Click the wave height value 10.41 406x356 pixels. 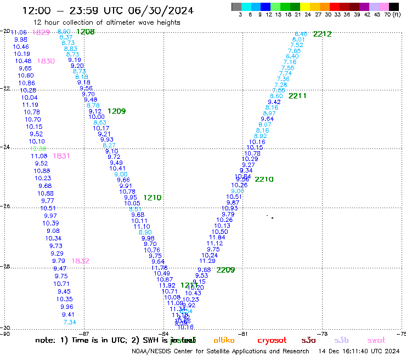click(117, 168)
